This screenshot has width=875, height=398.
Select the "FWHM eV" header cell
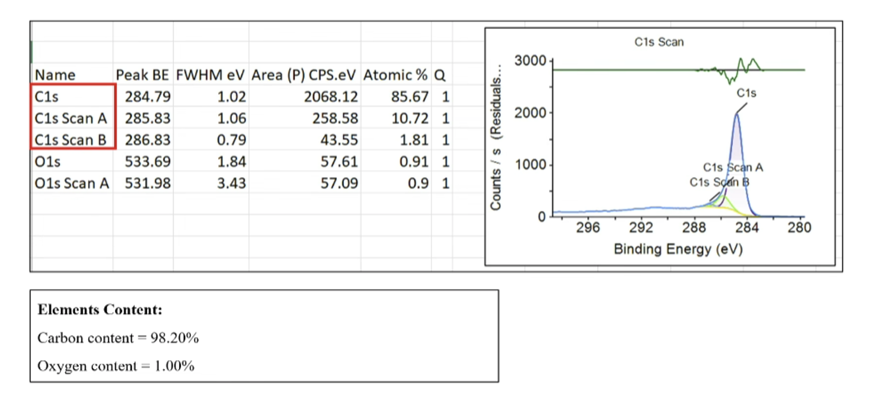tap(210, 75)
